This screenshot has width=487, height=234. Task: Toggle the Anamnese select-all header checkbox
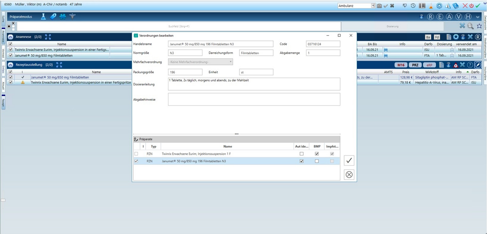(x=11, y=44)
